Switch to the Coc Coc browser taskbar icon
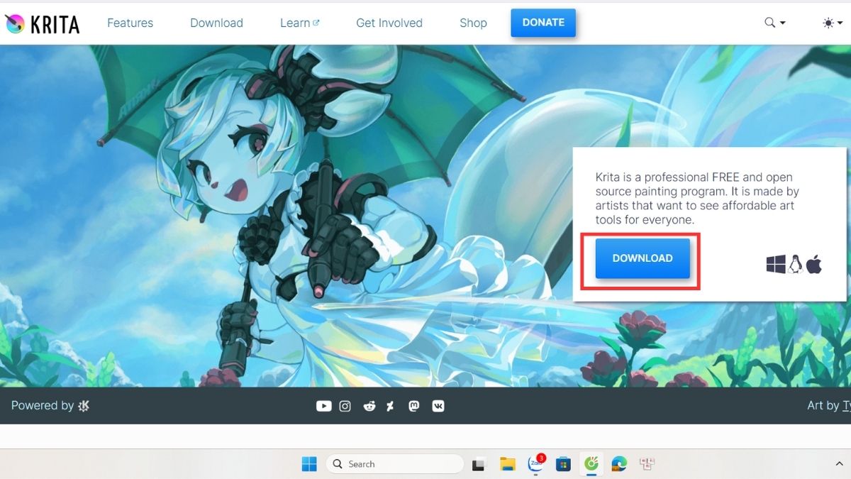Screen dimensions: 851x479 [590, 464]
